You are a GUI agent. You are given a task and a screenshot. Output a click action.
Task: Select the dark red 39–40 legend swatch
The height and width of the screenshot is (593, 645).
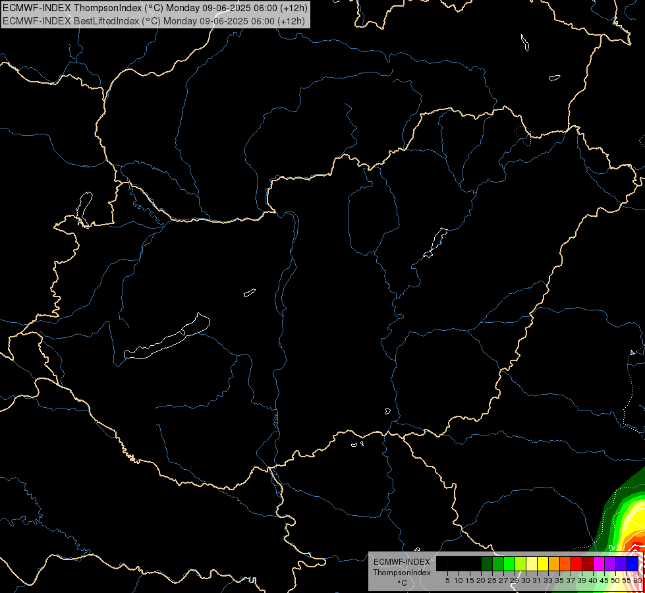click(588, 564)
